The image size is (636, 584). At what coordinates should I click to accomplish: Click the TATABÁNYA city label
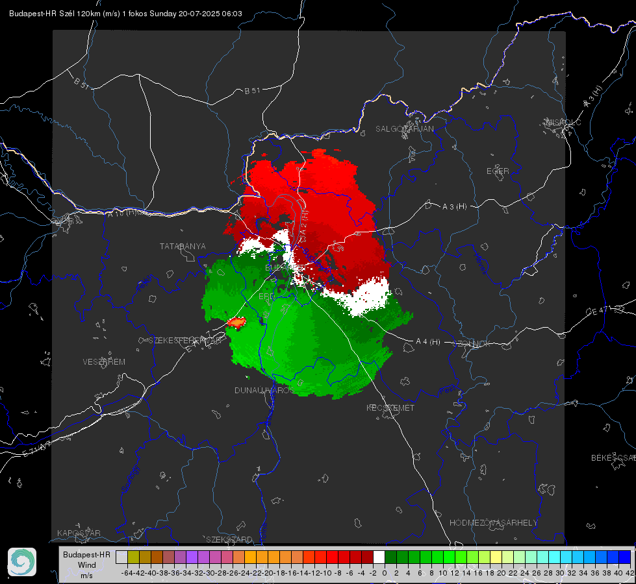[183, 247]
